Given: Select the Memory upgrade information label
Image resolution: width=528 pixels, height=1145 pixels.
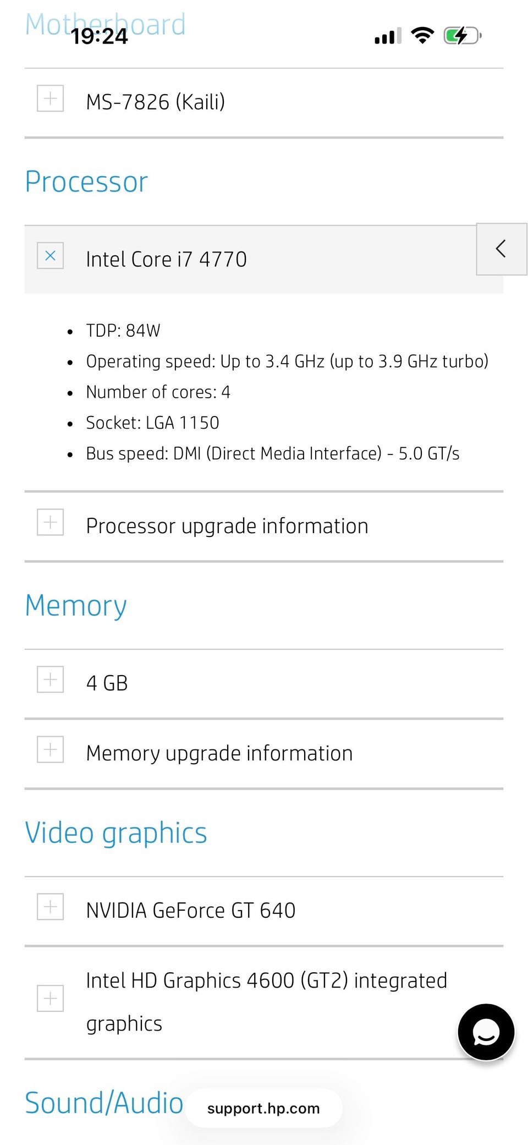Looking at the screenshot, I should click(219, 753).
